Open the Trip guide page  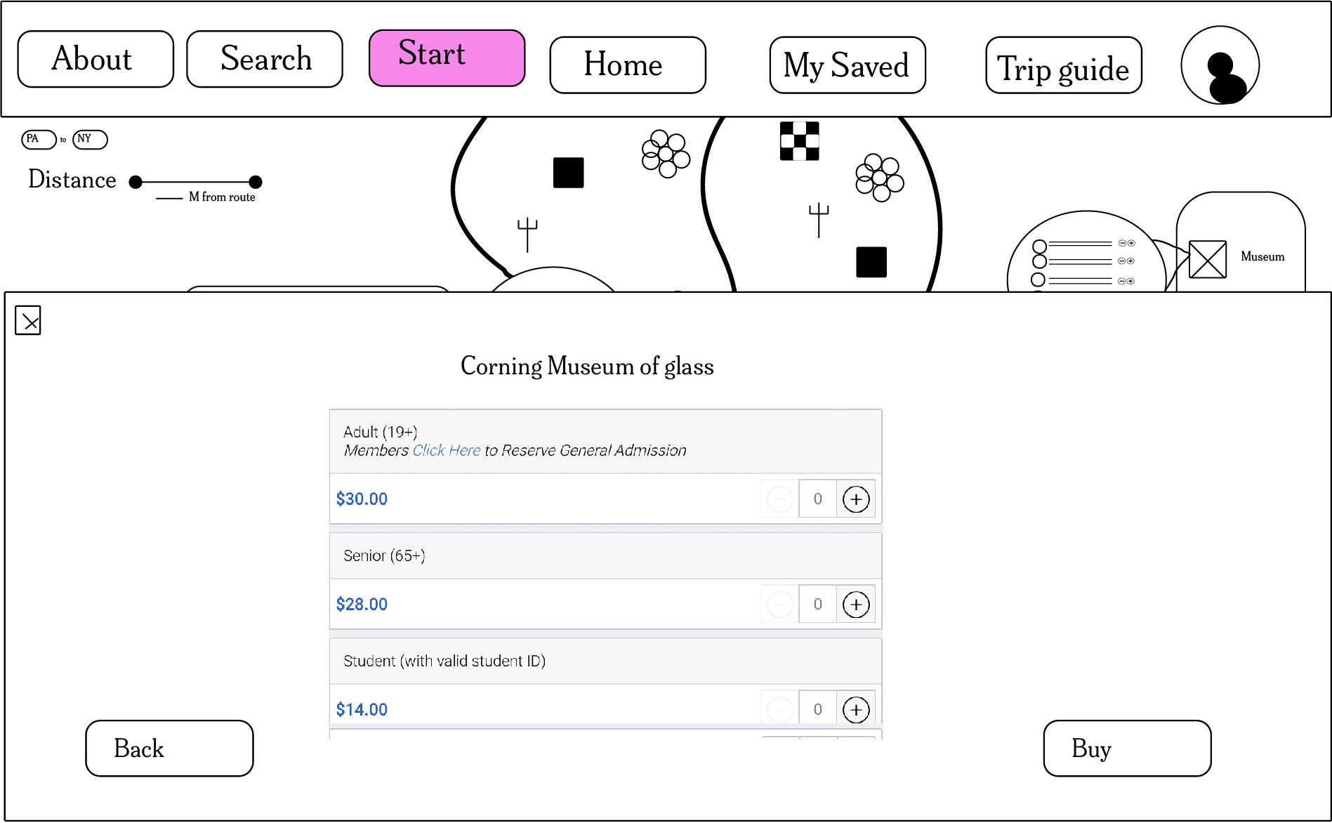tap(1064, 65)
